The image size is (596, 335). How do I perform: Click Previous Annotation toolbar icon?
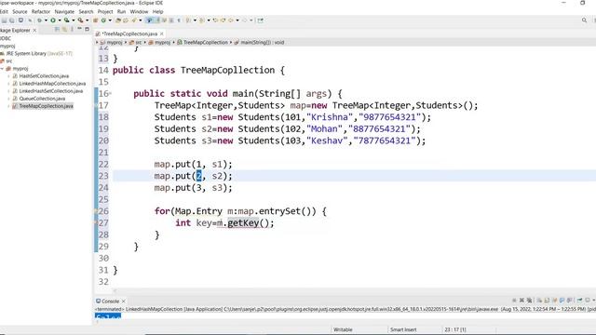coord(202,20)
